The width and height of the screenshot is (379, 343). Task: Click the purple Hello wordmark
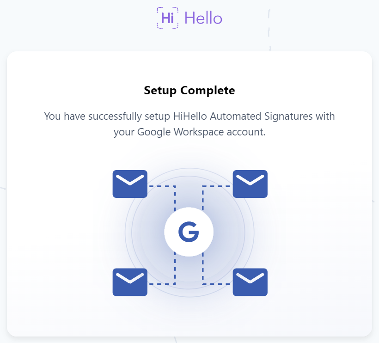tap(203, 18)
